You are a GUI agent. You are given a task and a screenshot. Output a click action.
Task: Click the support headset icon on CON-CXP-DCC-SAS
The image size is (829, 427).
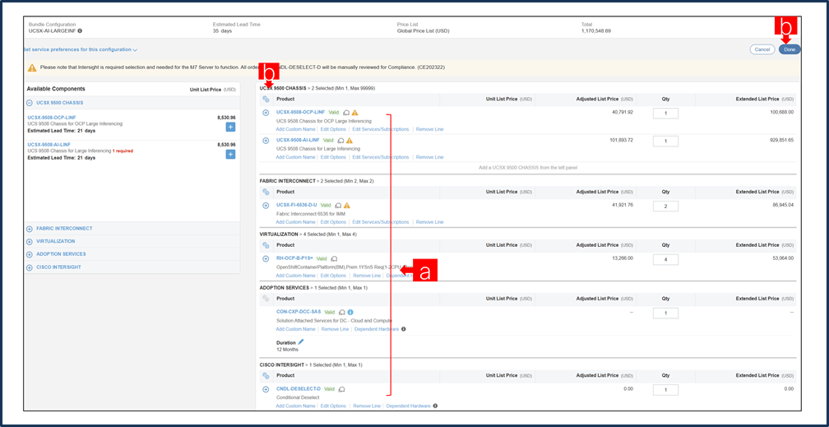[342, 312]
